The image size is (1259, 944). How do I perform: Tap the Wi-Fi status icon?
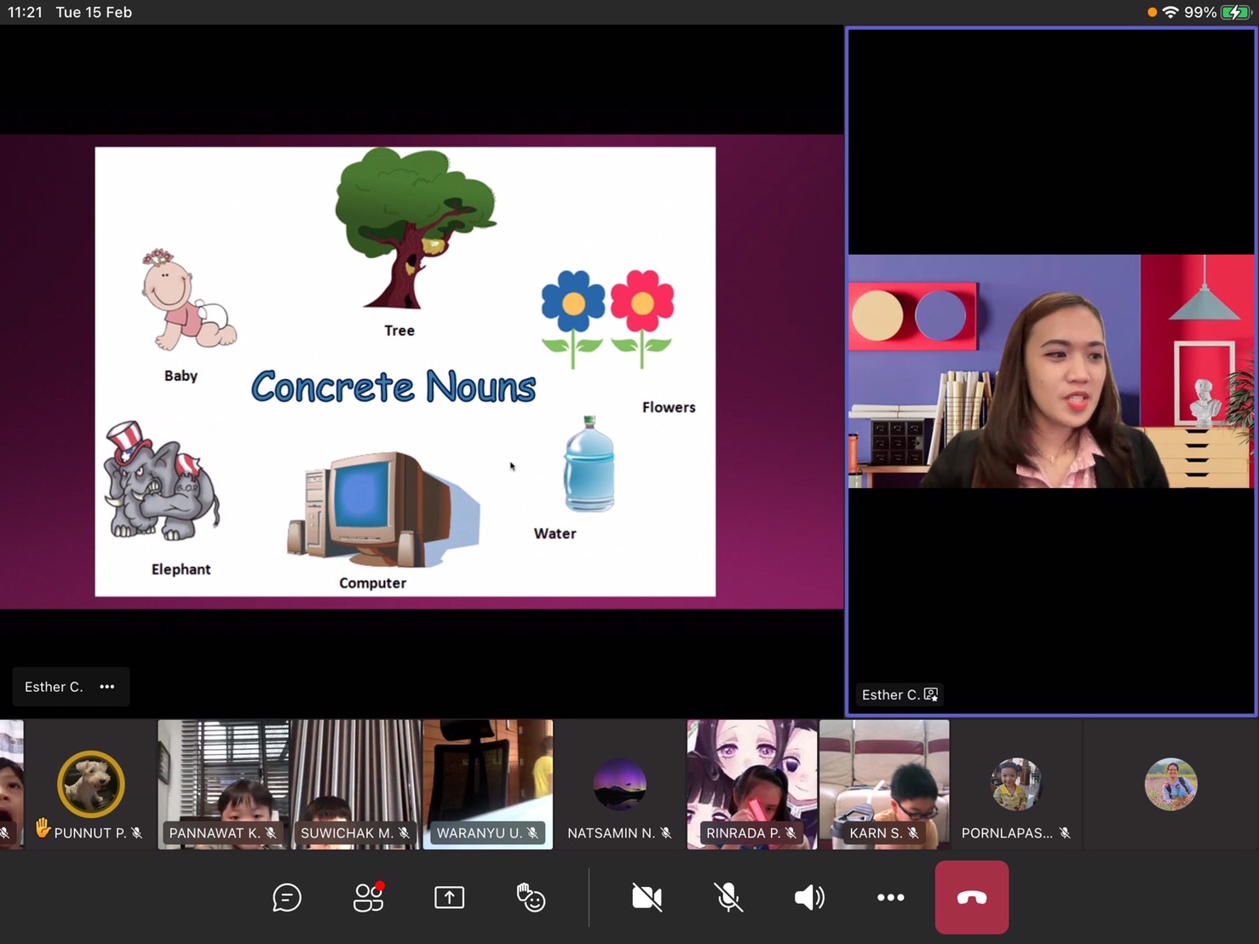(1171, 12)
